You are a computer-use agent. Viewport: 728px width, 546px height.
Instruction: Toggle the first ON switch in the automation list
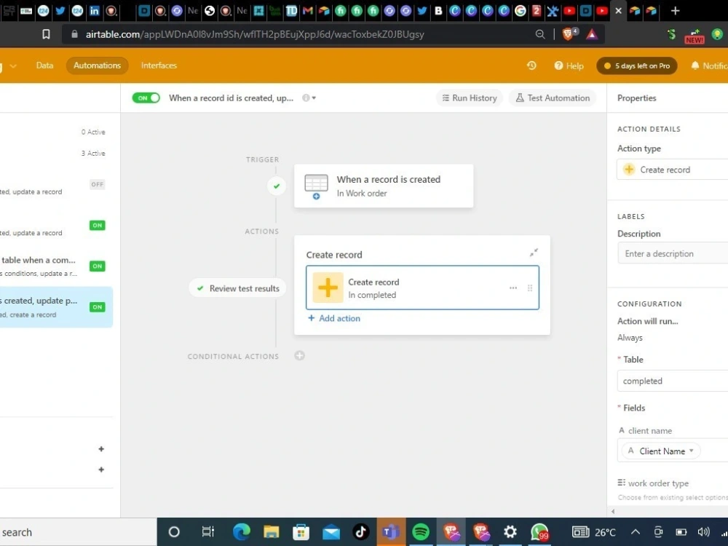pyautogui.click(x=97, y=225)
